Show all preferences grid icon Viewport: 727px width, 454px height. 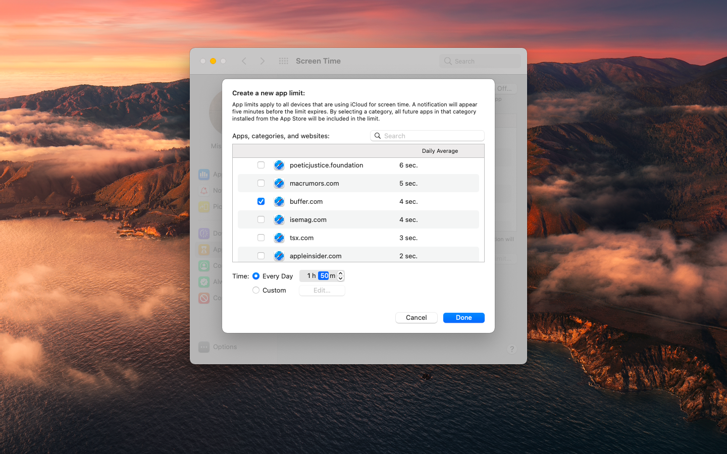[284, 61]
